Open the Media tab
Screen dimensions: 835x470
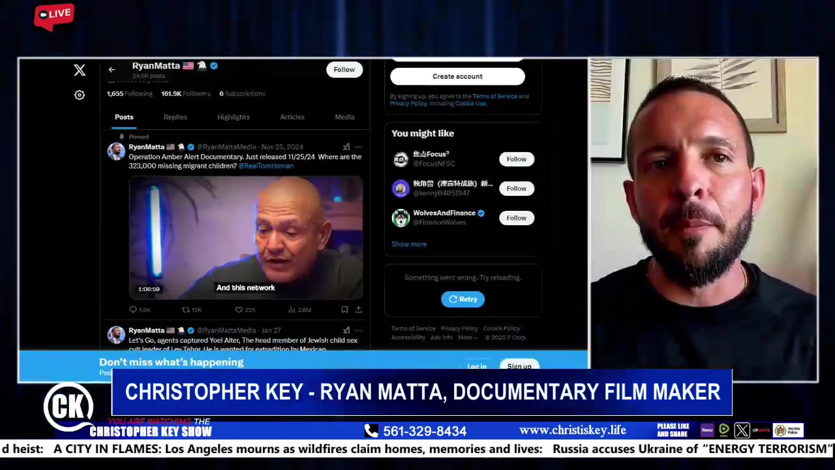[344, 117]
